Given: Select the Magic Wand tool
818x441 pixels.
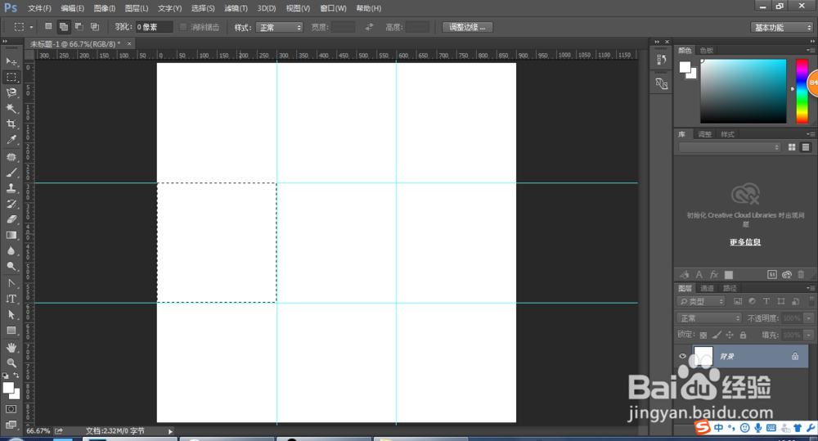Looking at the screenshot, I should click(x=11, y=109).
